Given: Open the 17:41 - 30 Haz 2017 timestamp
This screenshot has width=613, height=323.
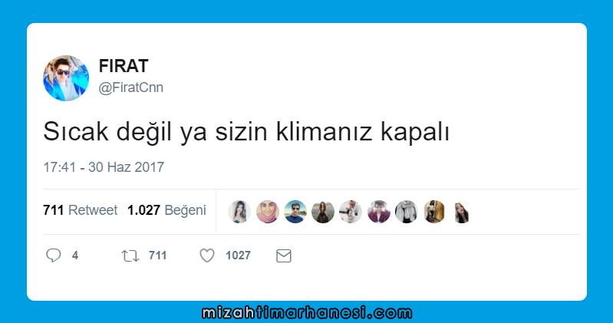Looking at the screenshot, I should pyautogui.click(x=104, y=167).
